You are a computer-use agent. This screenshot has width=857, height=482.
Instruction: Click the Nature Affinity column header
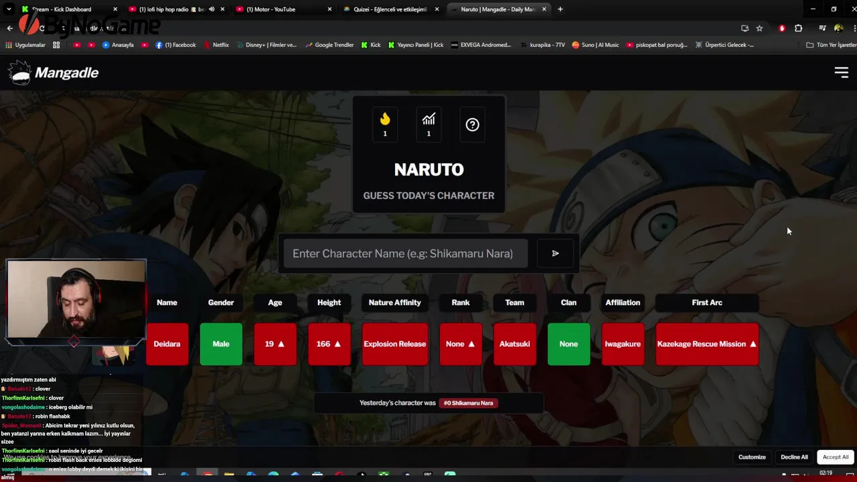(x=395, y=303)
